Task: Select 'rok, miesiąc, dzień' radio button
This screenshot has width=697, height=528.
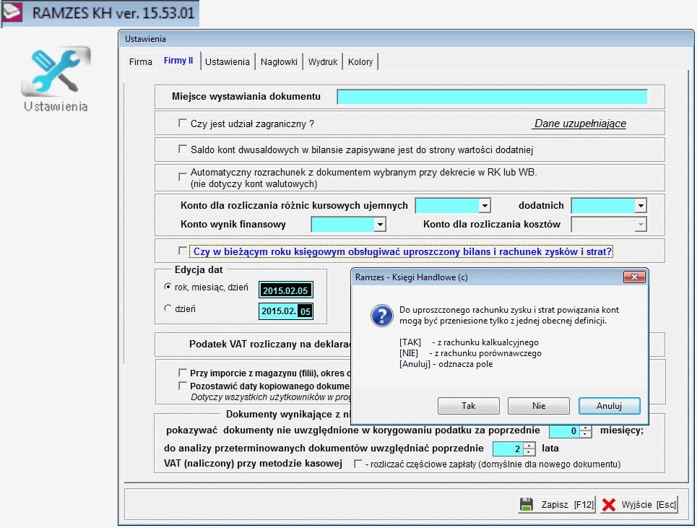Action: (168, 287)
